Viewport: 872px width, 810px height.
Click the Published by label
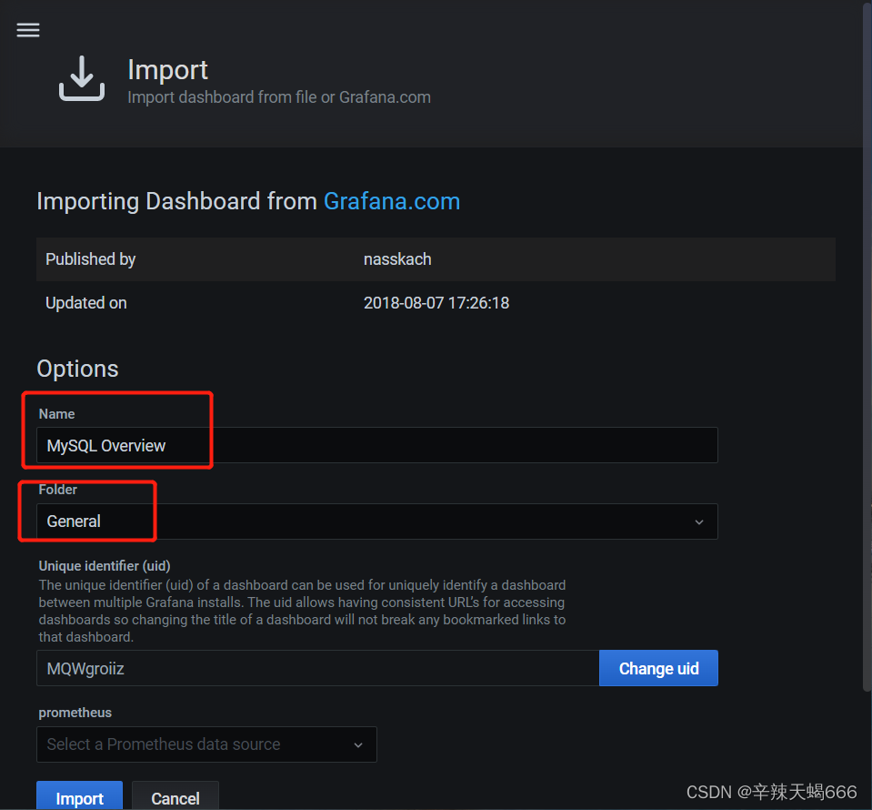91,259
